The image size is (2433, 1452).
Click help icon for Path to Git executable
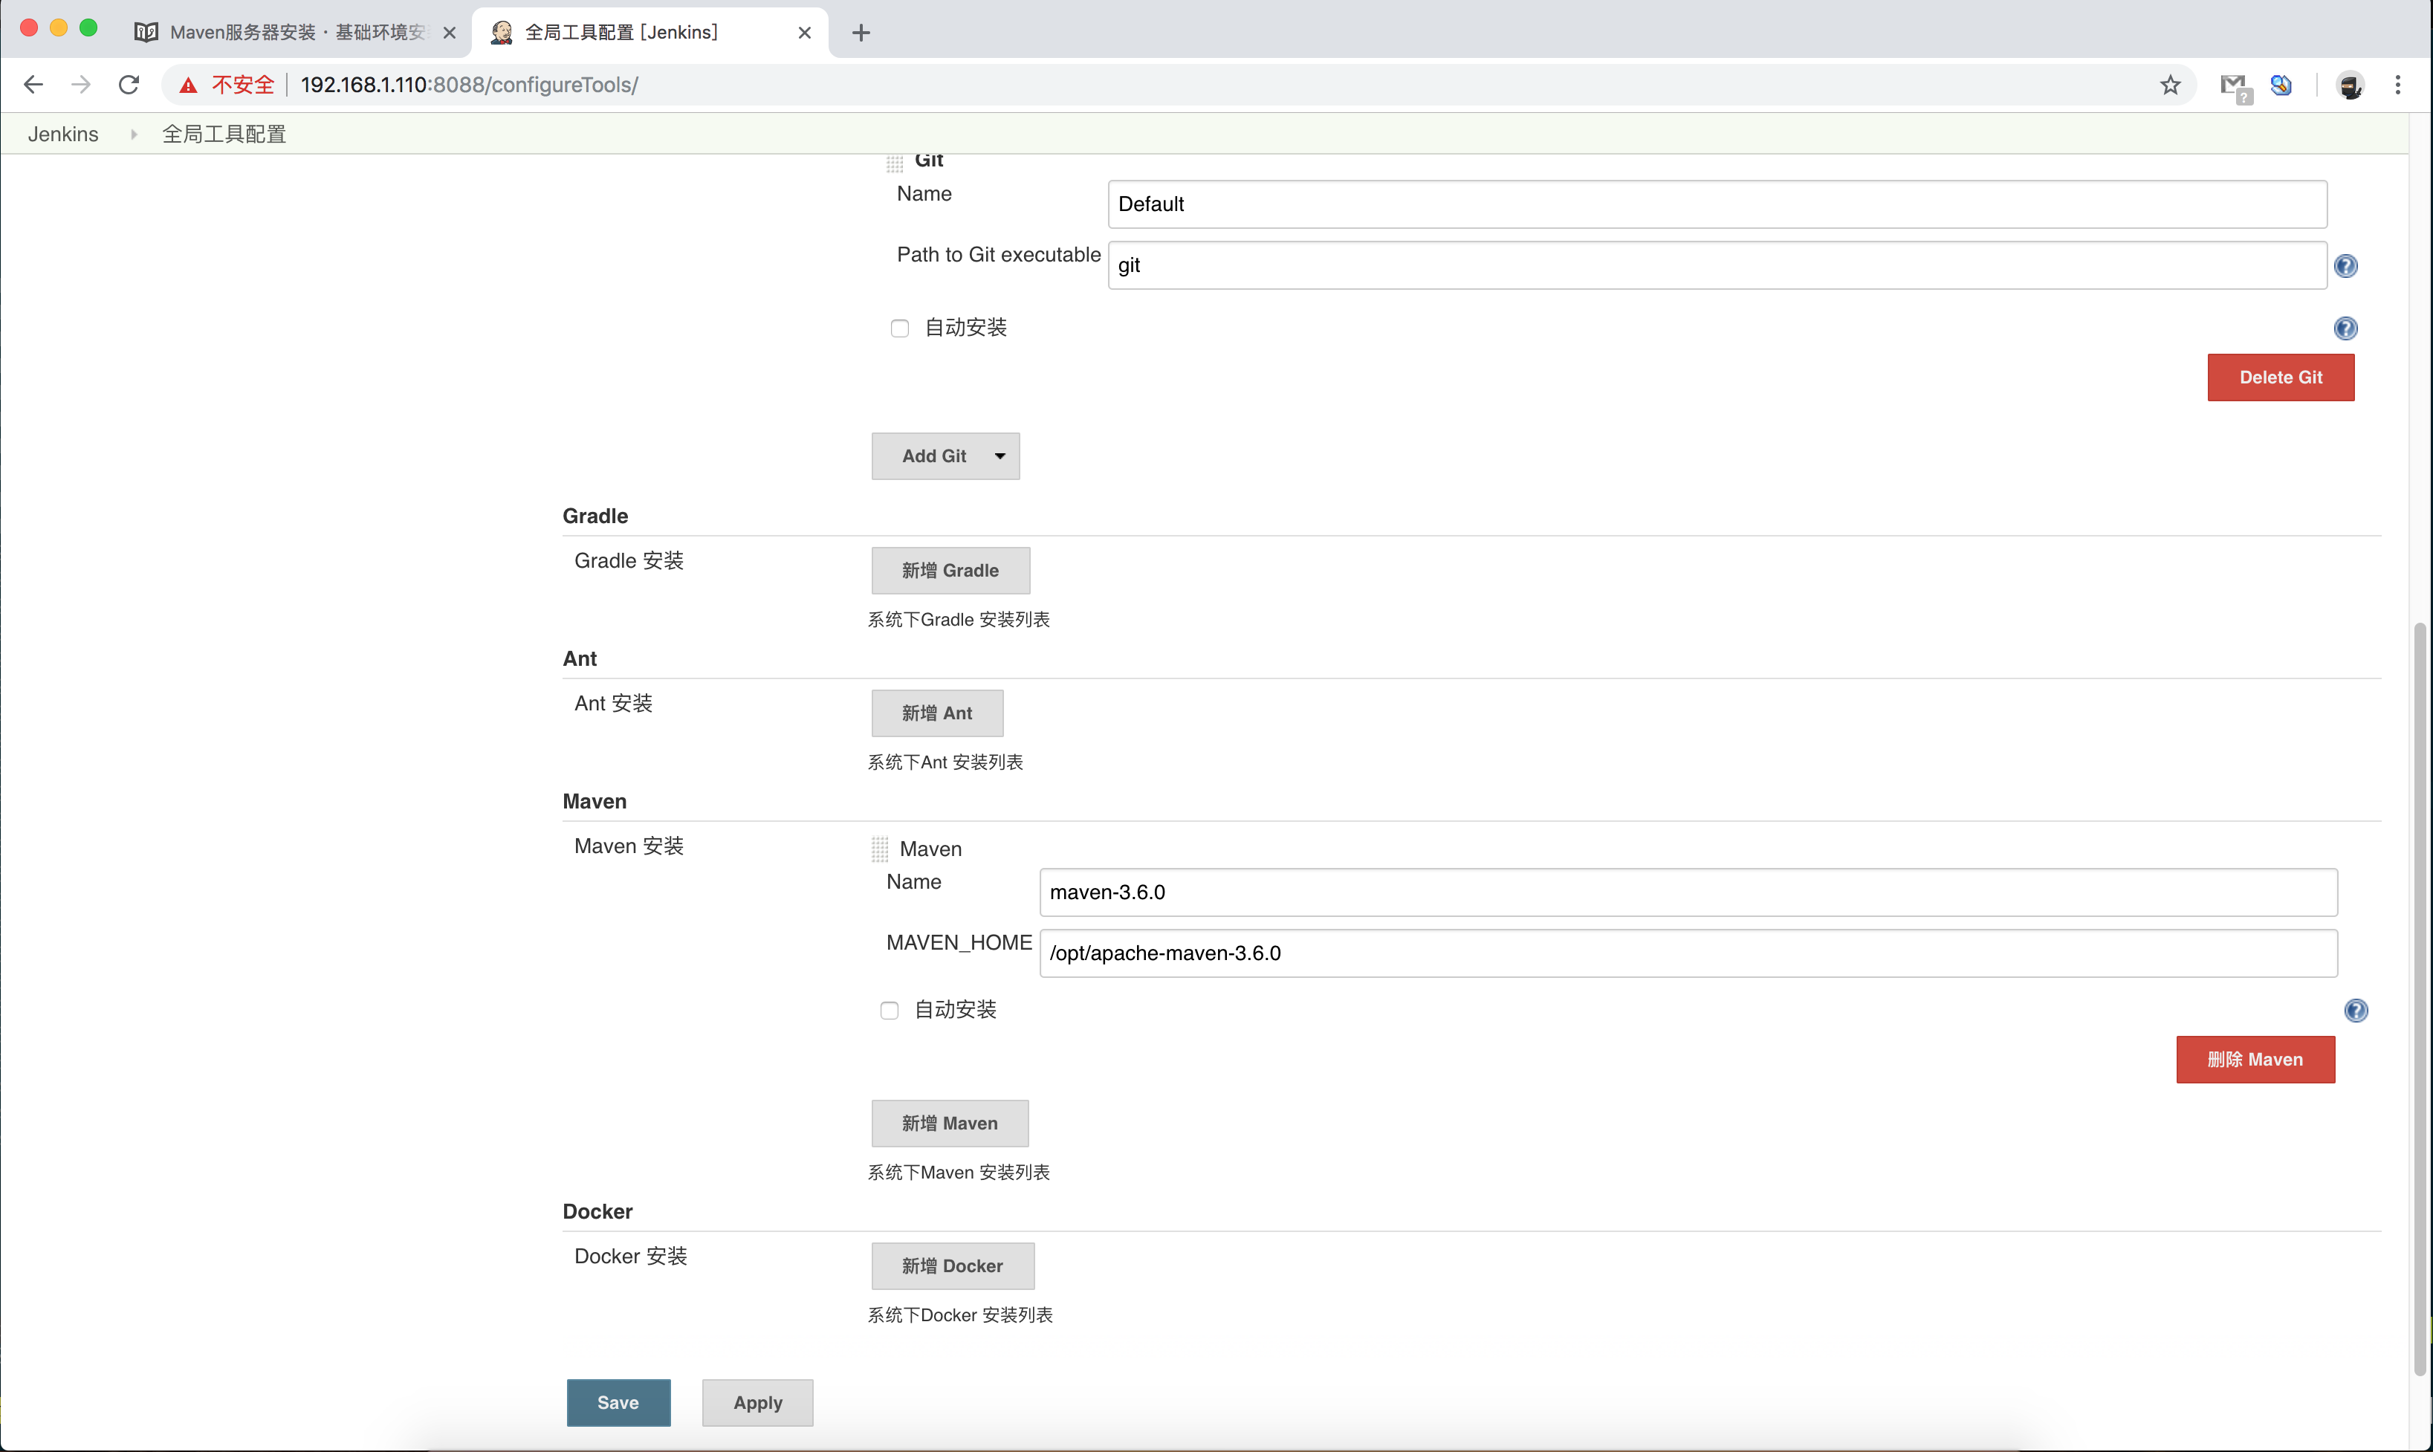click(x=2345, y=266)
